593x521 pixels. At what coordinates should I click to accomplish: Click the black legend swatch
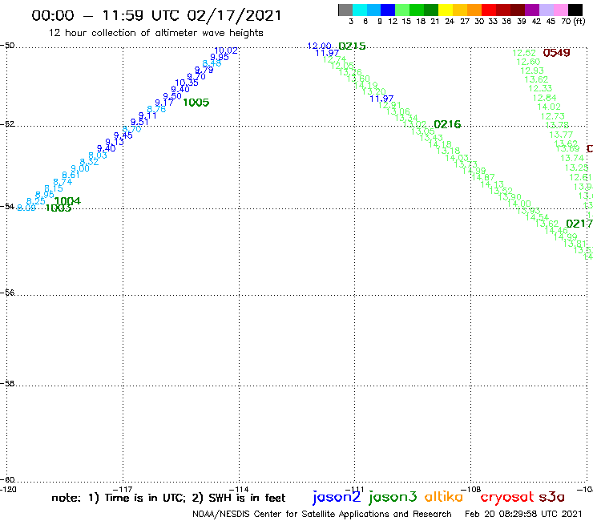click(575, 10)
